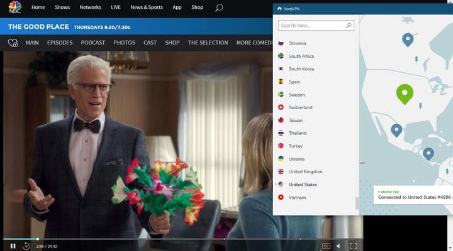This screenshot has width=453, height=251.
Task: Click the Ukraine flag icon
Action: 281,159
